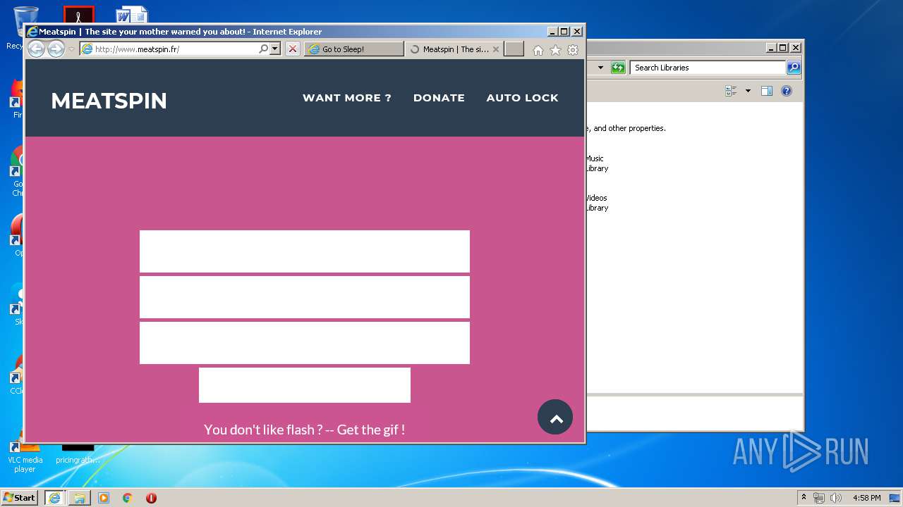Click the Internet Explorer forward arrow button

coord(56,49)
